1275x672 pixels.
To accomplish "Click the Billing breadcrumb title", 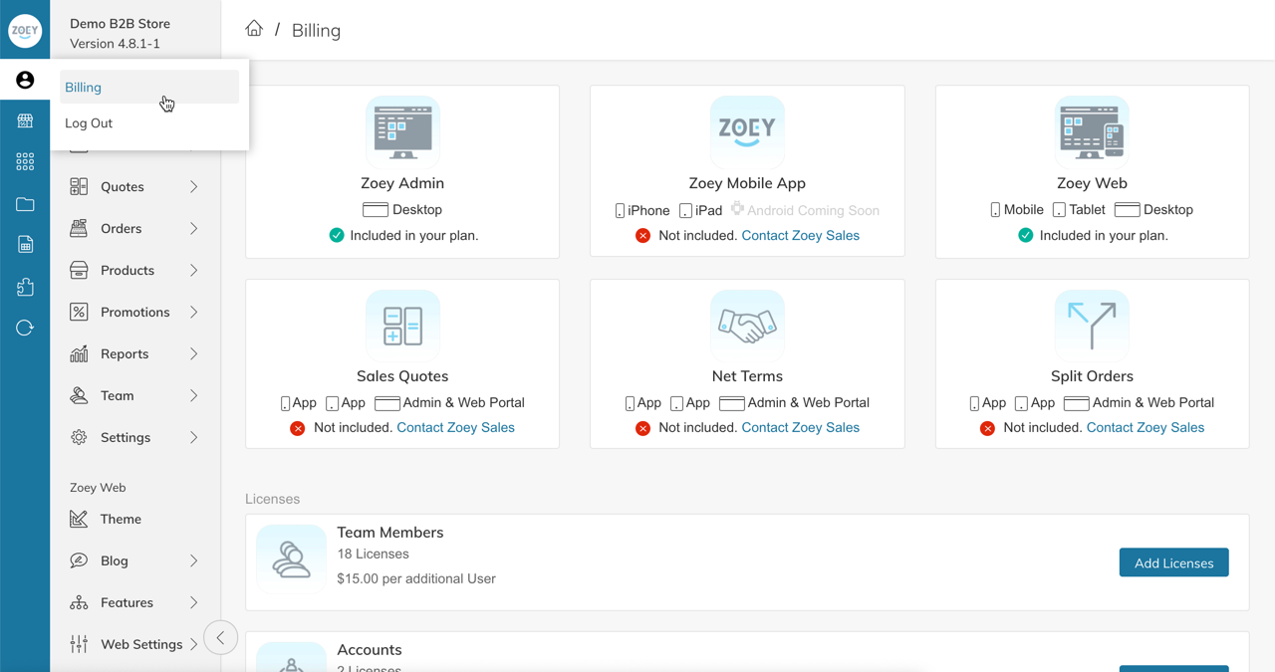I will point(316,30).
